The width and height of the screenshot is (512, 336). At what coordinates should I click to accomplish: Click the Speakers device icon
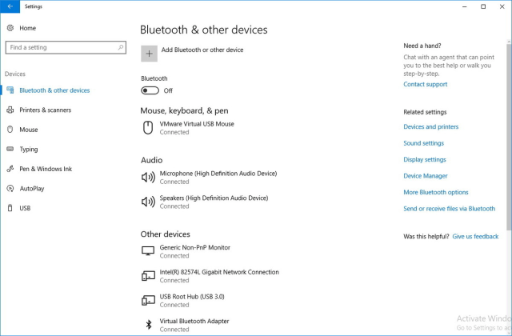(x=148, y=202)
